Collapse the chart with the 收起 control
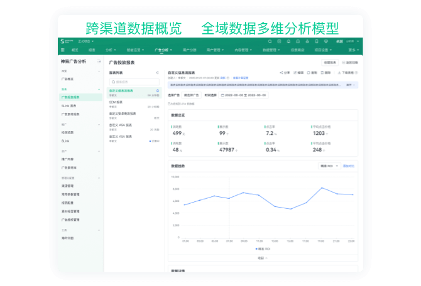421x286 pixels. coord(263,258)
